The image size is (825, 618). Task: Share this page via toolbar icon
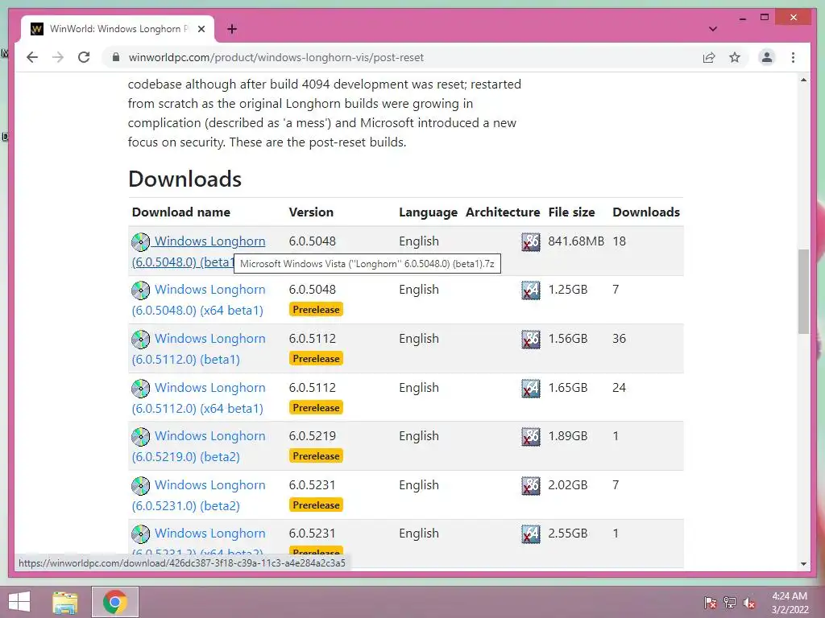[709, 57]
